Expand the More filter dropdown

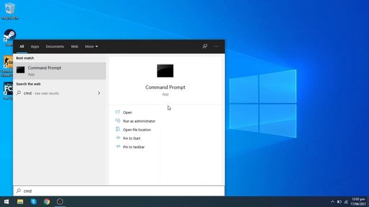[x=91, y=47]
